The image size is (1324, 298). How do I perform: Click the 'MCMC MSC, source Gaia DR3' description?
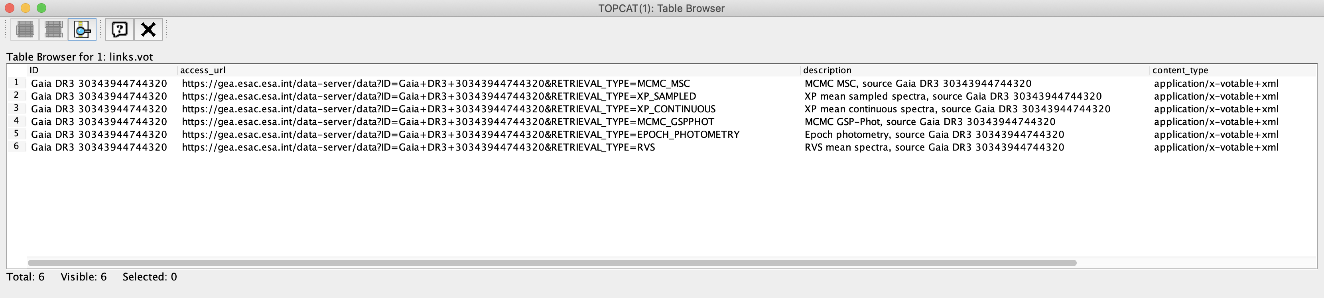click(x=918, y=83)
